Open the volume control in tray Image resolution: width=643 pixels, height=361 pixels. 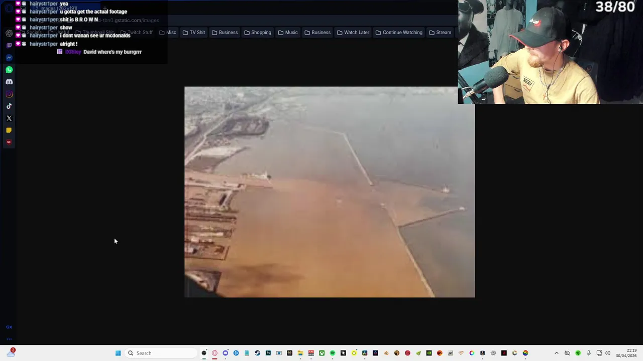(607, 353)
